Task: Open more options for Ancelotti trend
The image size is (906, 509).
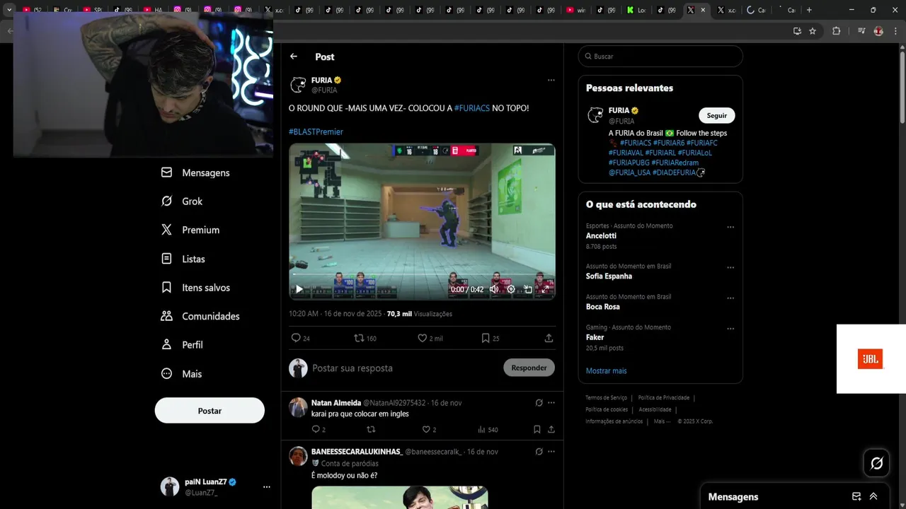Action: pyautogui.click(x=730, y=228)
